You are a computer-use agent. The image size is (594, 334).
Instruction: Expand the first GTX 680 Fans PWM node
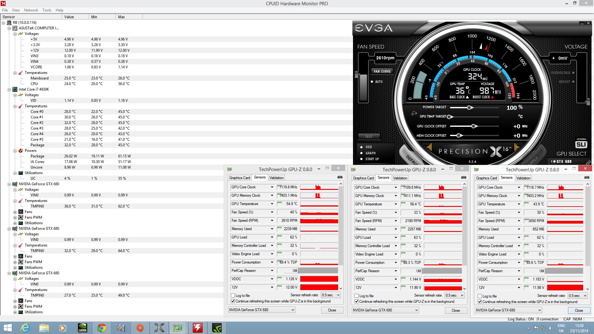15,218
